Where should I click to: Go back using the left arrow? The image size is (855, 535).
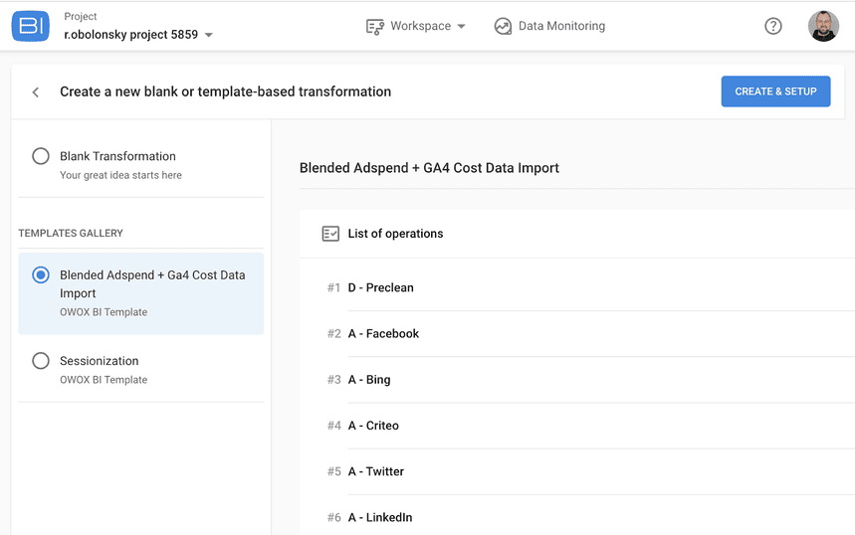[x=36, y=92]
